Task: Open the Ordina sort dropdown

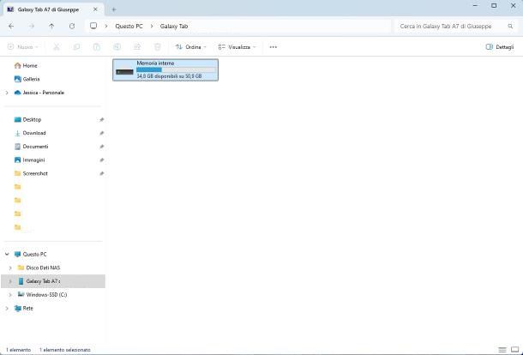Action: click(x=190, y=47)
